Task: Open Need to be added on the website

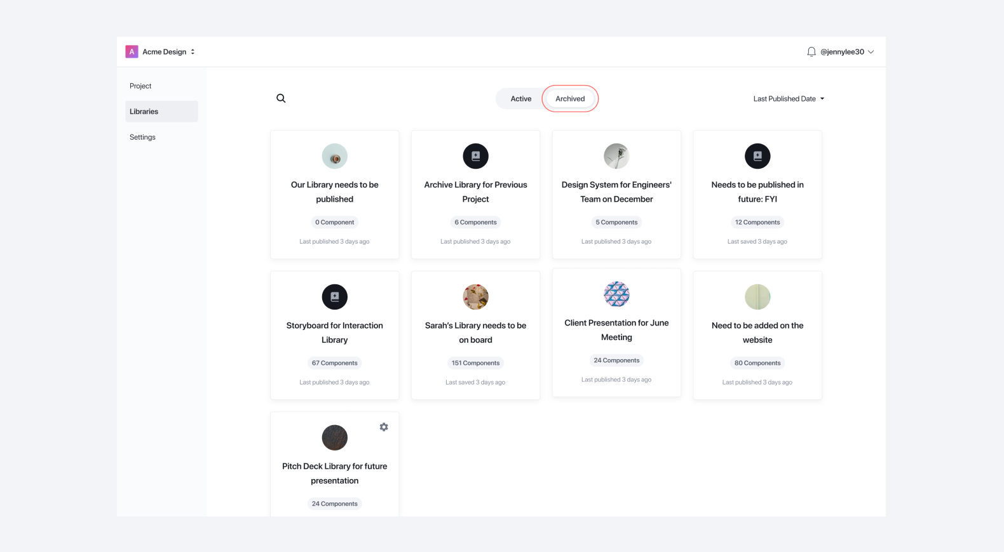Action: pos(757,333)
